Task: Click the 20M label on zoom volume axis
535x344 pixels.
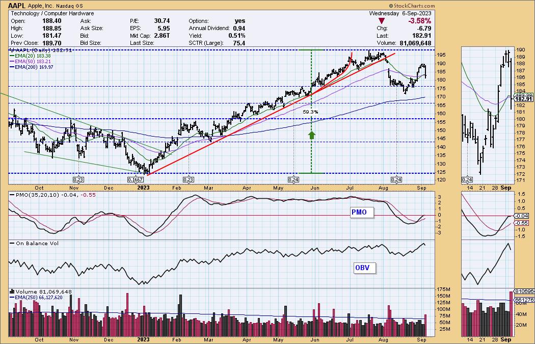Action: coord(521,325)
